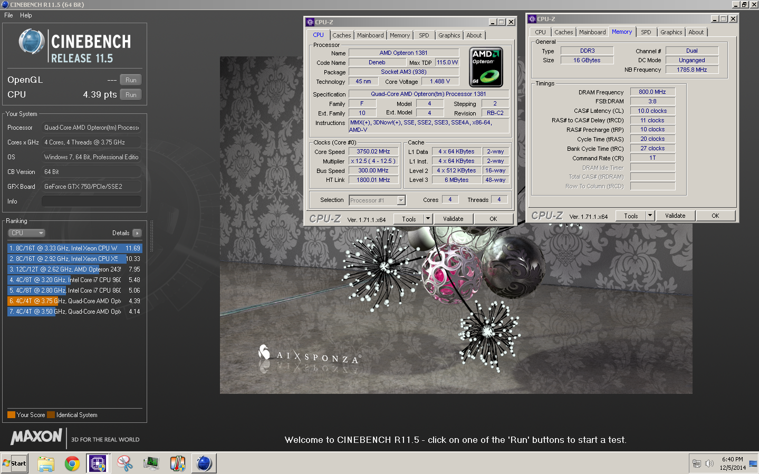This screenshot has height=474, width=759.
Task: Click the Multiplier x 12.5 value
Action: (373, 161)
